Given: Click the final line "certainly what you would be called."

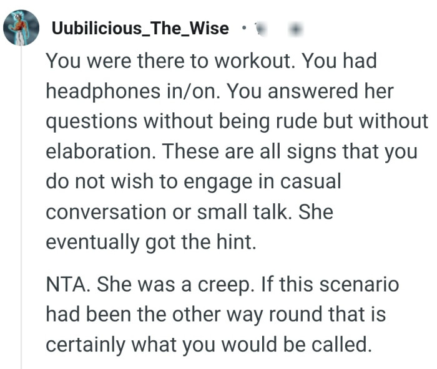Looking at the screenshot, I should tap(209, 343).
